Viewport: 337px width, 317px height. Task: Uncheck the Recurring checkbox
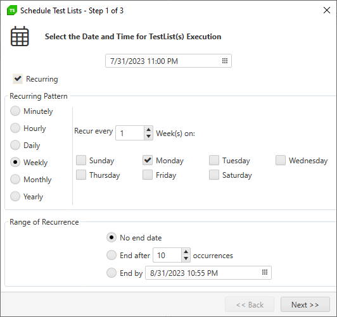coord(18,78)
